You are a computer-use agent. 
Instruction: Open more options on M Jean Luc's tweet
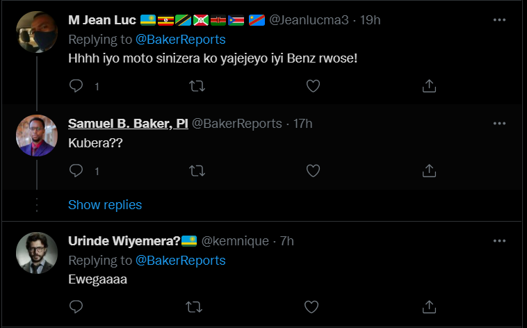[x=499, y=20]
